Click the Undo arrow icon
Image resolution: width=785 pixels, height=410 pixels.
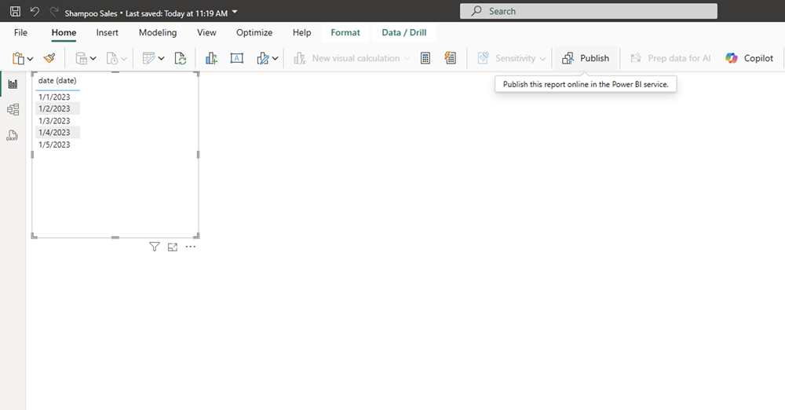[35, 12]
